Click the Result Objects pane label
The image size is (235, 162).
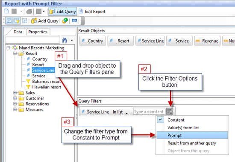point(91,31)
